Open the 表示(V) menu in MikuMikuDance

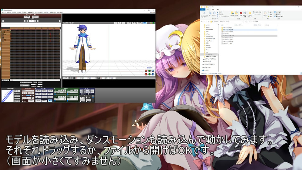click(14, 13)
